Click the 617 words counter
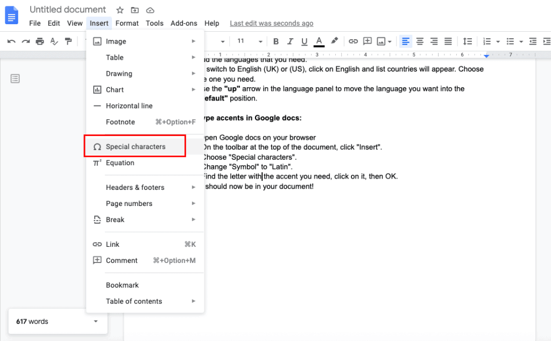 (32, 321)
